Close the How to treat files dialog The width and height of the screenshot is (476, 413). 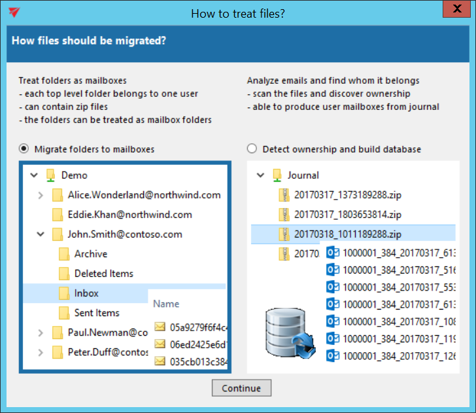click(x=456, y=11)
